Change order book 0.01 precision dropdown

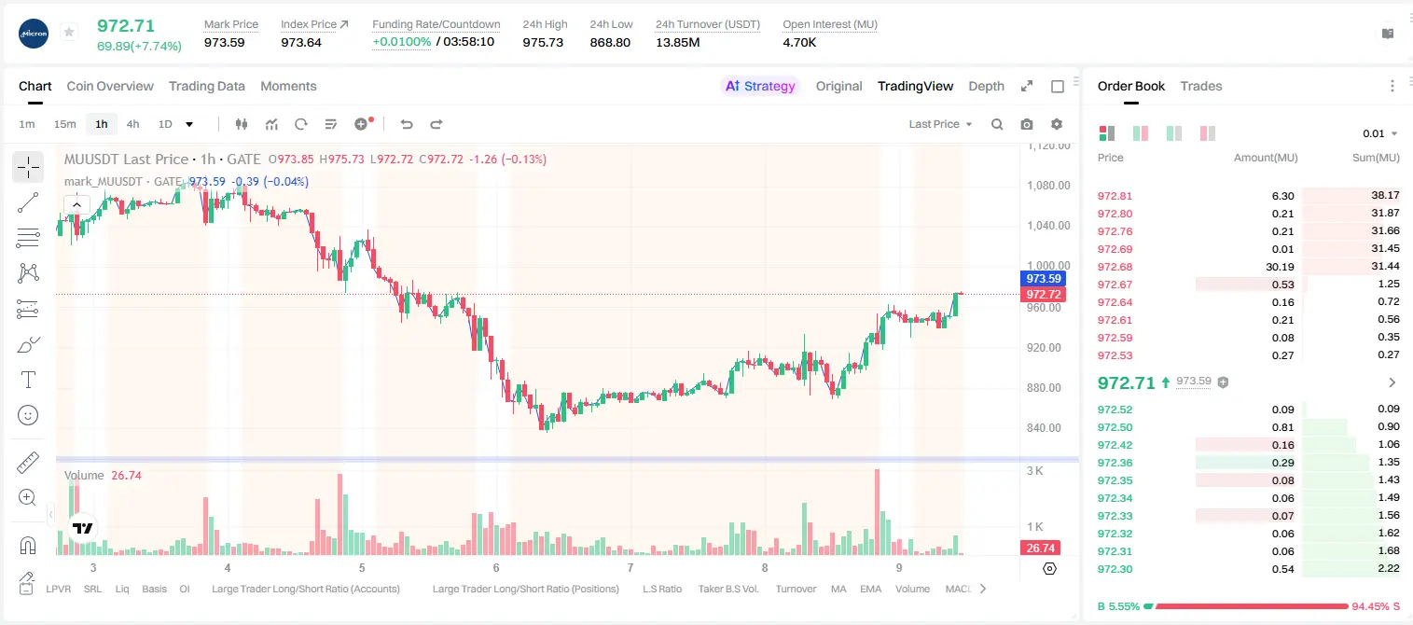point(1379,133)
